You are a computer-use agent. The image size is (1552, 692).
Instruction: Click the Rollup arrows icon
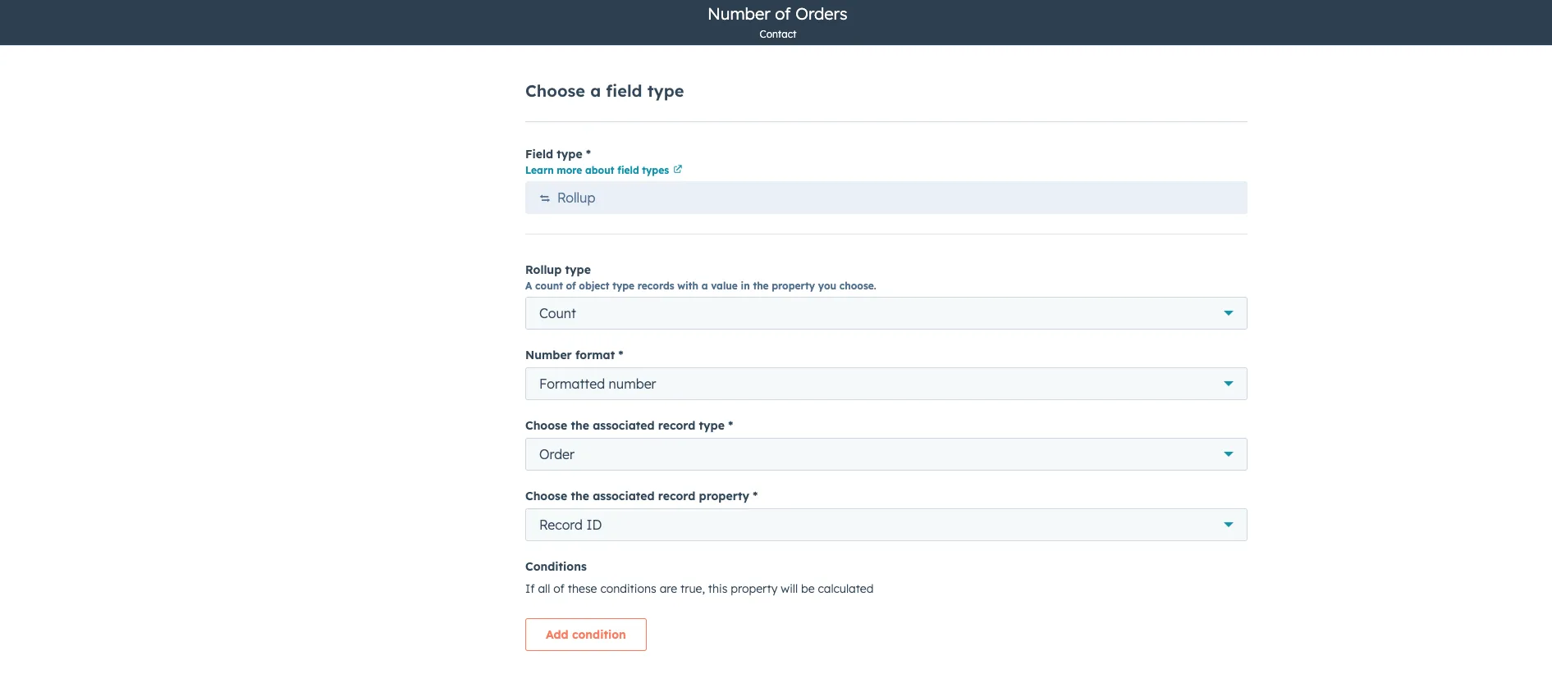tap(545, 198)
